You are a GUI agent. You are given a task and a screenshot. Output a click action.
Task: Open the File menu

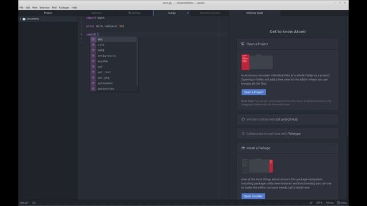[21, 7]
